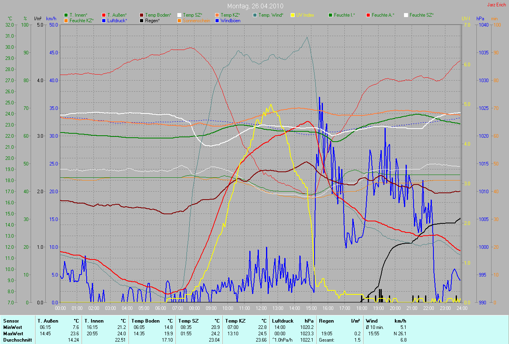
Task: Click the hPa axis unit label
Action: [x=481, y=19]
